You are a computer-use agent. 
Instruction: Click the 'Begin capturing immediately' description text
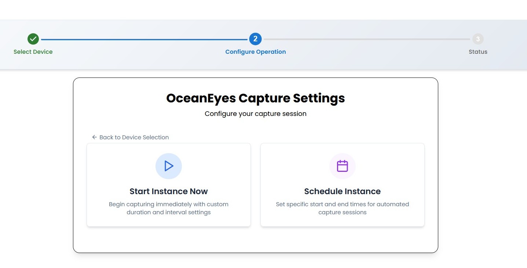click(x=169, y=208)
